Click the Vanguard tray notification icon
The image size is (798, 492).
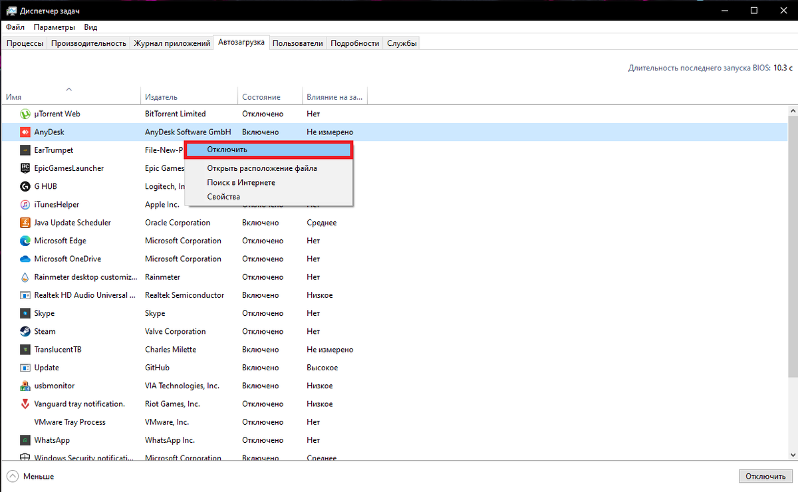coord(25,404)
